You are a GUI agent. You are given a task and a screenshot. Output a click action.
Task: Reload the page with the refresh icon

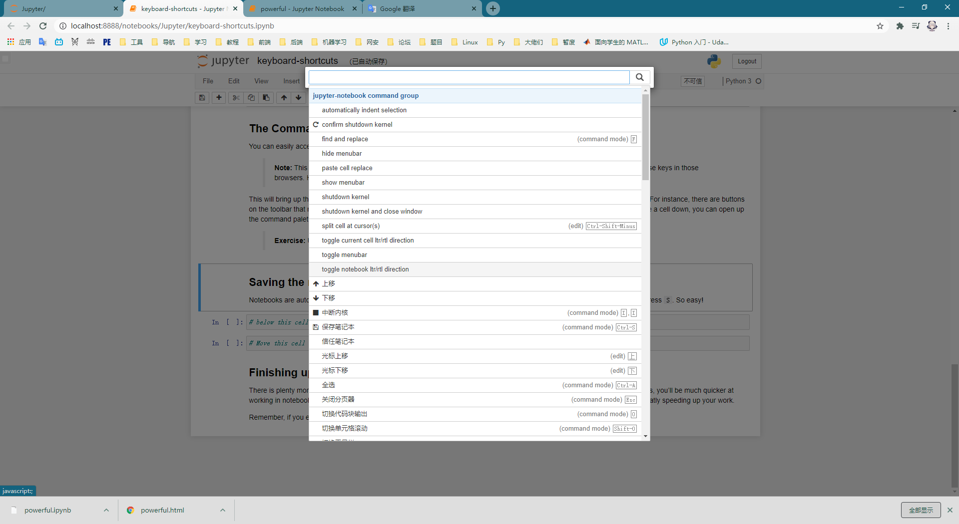[43, 26]
